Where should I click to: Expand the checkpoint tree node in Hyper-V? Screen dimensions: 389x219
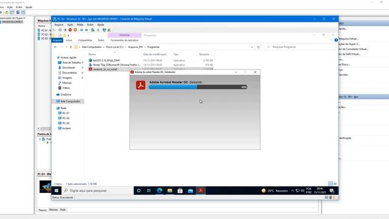(40, 139)
